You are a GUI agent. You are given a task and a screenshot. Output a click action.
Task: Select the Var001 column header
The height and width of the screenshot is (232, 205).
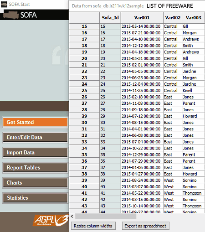[x=142, y=18]
